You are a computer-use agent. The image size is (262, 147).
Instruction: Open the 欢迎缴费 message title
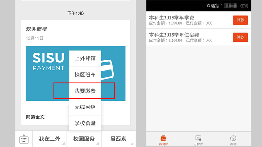coord(36,29)
